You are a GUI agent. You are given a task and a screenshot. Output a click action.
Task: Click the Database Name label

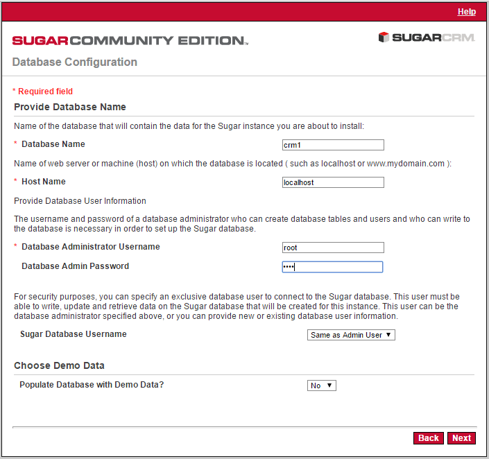53,144
